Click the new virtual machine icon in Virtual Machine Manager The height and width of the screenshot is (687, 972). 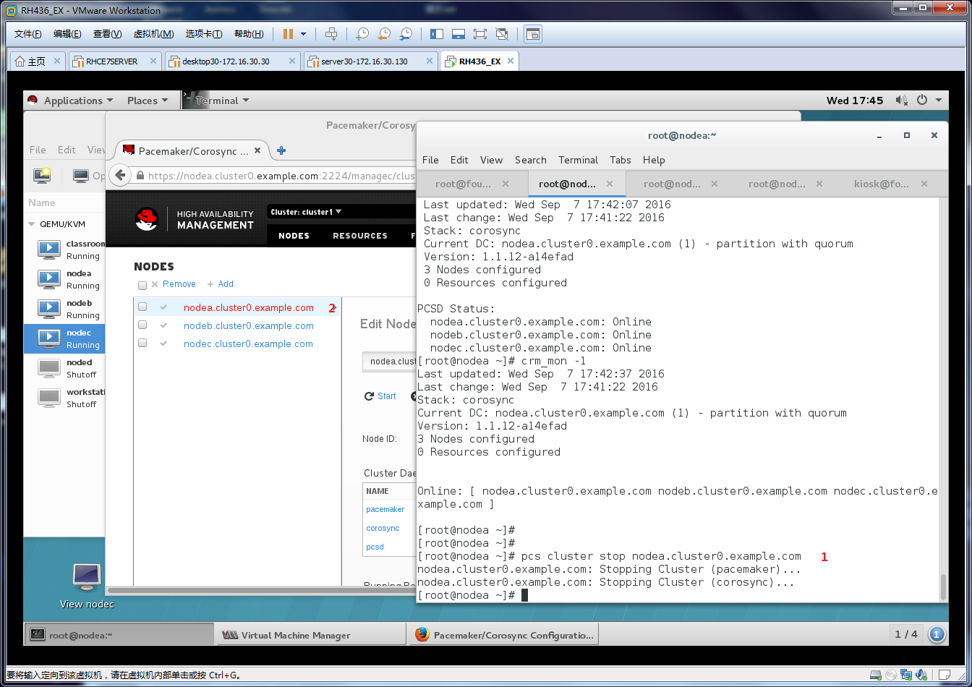tap(42, 175)
